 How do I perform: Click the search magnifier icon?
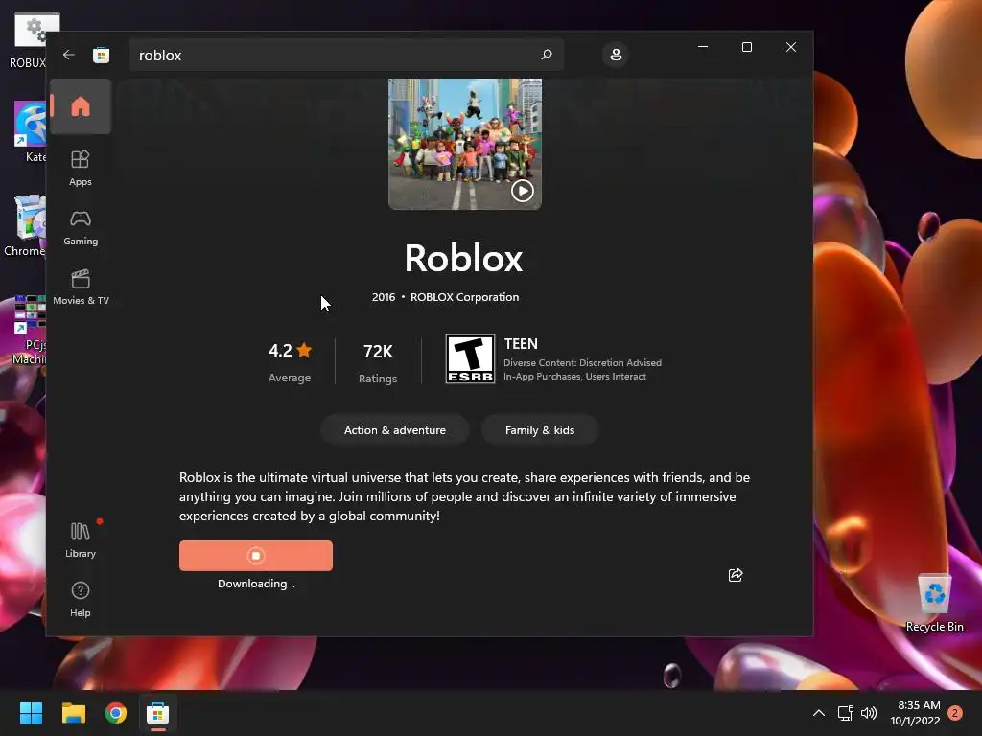(x=546, y=55)
